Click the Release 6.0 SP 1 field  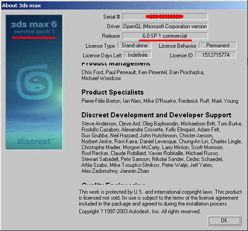click(165, 36)
